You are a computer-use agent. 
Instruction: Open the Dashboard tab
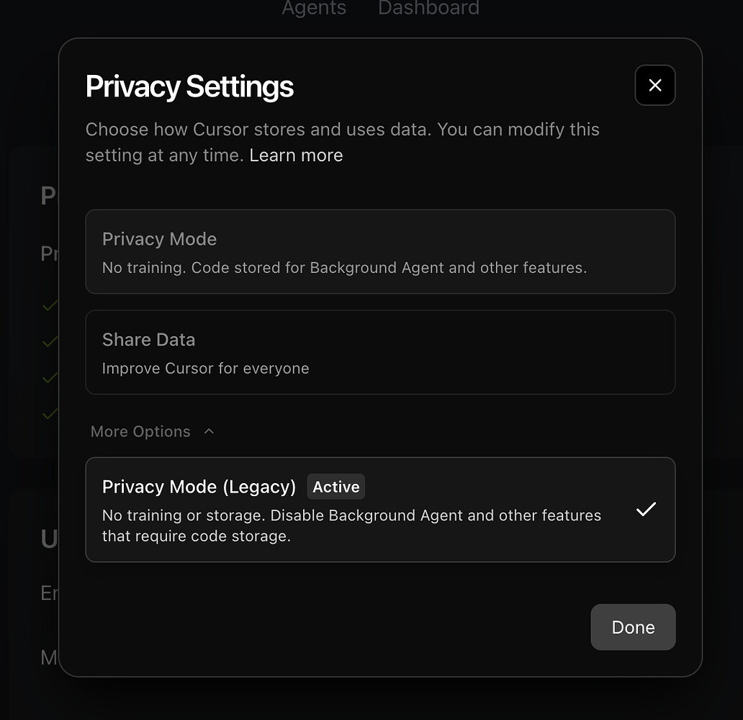tap(428, 9)
